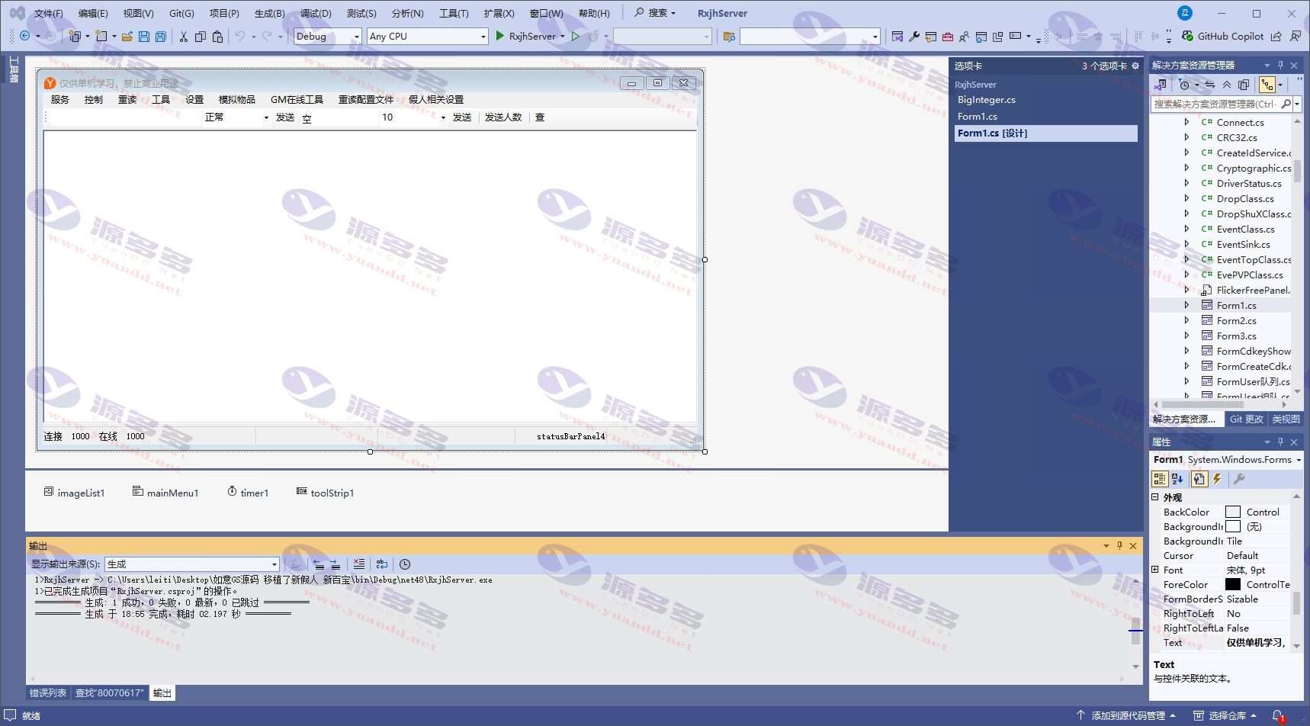Expand the Font property group
This screenshot has width=1310, height=726.
tap(1155, 570)
